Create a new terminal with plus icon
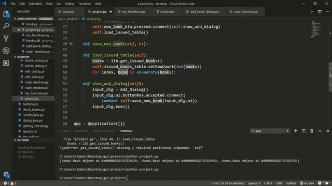 pos(296,131)
